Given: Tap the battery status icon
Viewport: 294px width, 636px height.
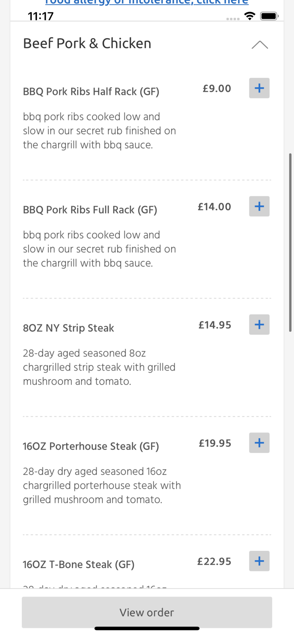Looking at the screenshot, I should pyautogui.click(x=269, y=16).
